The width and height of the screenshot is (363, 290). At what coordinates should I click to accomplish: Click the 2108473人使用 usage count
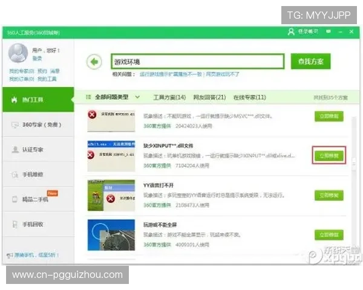coord(192,205)
